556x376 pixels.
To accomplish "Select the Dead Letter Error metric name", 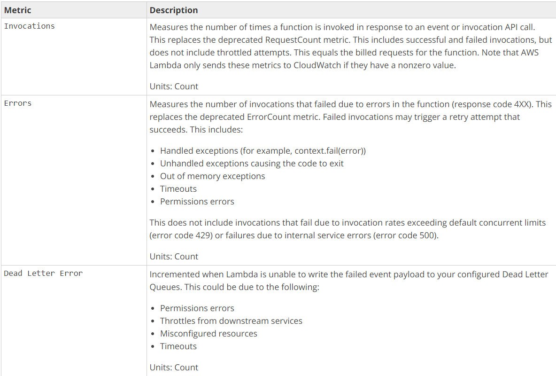I will (x=43, y=274).
